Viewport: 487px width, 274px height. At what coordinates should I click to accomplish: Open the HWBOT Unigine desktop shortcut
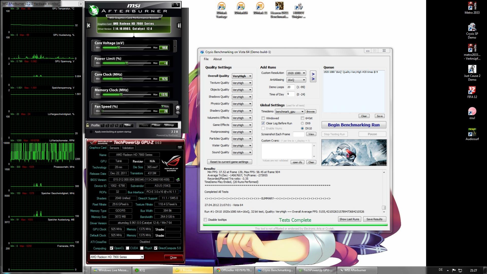(x=298, y=10)
